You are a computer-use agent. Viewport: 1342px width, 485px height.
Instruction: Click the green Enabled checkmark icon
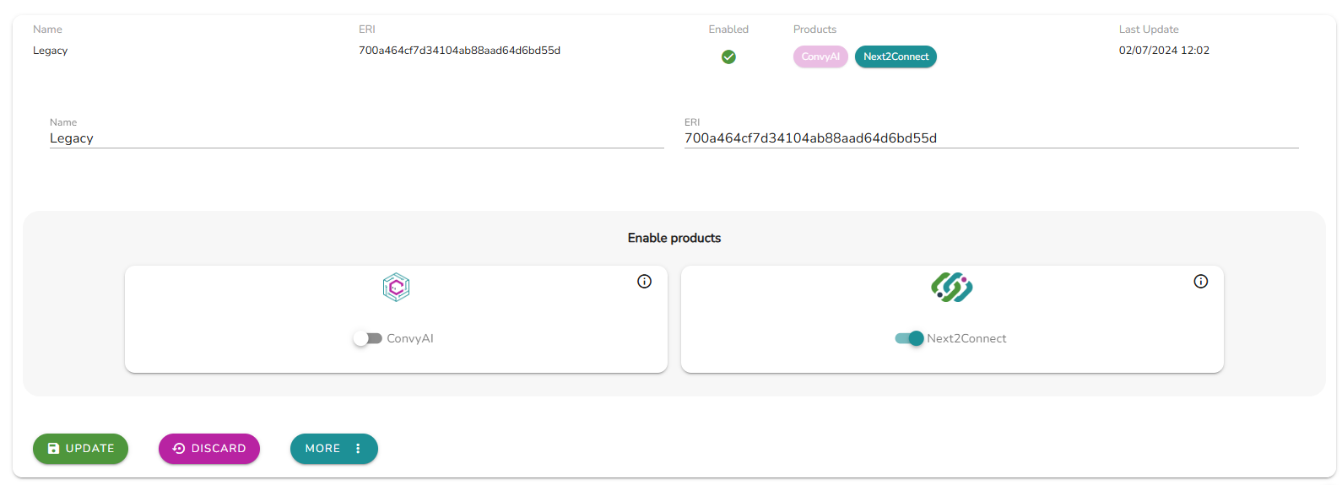728,57
